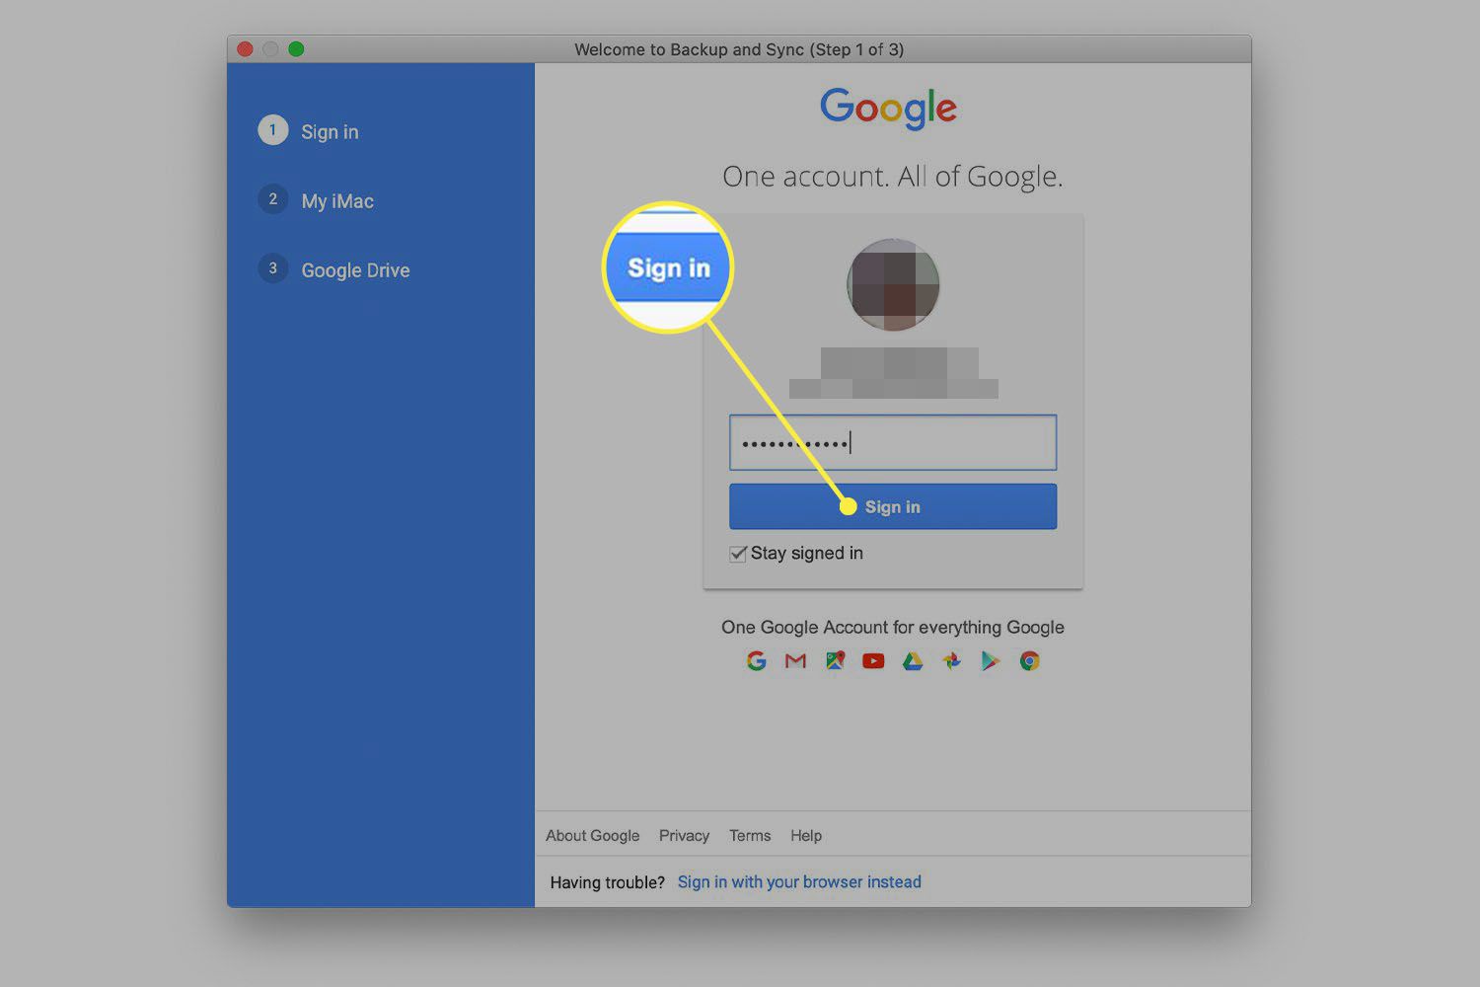Click the Google search "G" icon
Viewport: 1480px width, 987px height.
pyautogui.click(x=757, y=661)
